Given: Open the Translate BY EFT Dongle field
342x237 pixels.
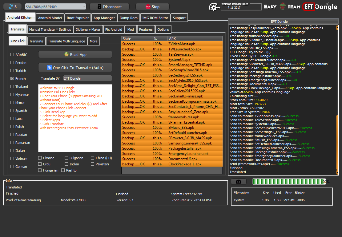Looking at the screenshot, I should tap(87, 78).
